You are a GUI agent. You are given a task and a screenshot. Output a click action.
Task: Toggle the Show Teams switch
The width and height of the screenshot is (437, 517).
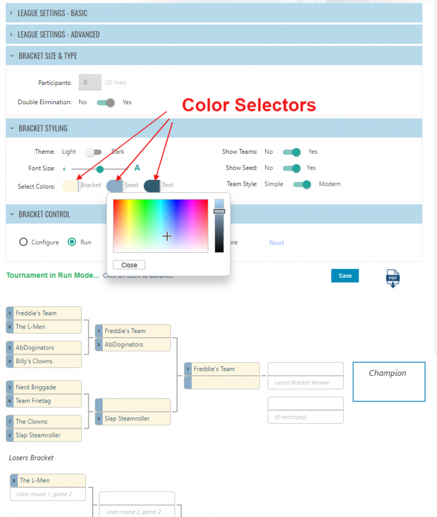pyautogui.click(x=291, y=152)
